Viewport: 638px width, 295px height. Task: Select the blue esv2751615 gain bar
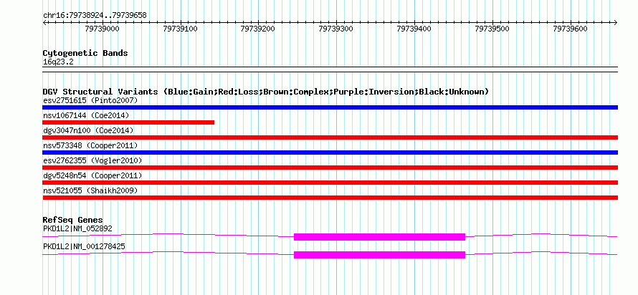[x=330, y=107]
